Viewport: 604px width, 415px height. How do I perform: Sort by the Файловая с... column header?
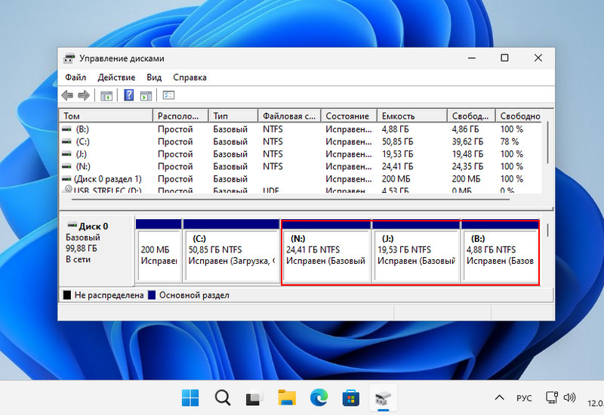tap(290, 116)
